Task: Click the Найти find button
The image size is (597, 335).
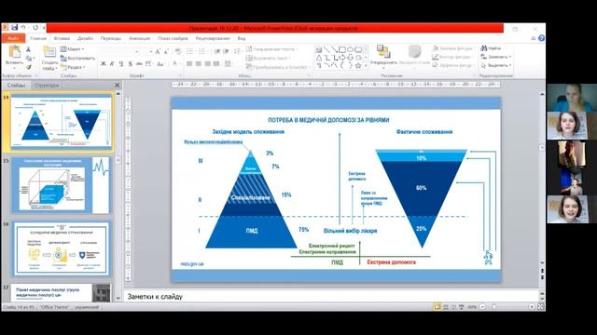Action: (x=491, y=48)
